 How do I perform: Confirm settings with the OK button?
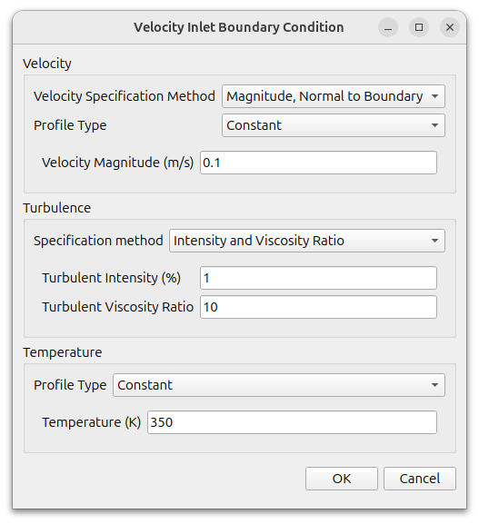pyautogui.click(x=342, y=479)
